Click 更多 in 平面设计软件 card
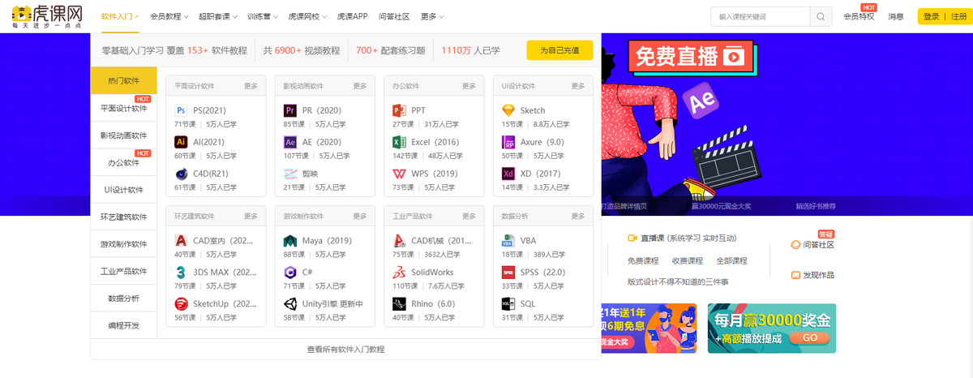The height and width of the screenshot is (378, 973). click(x=251, y=85)
